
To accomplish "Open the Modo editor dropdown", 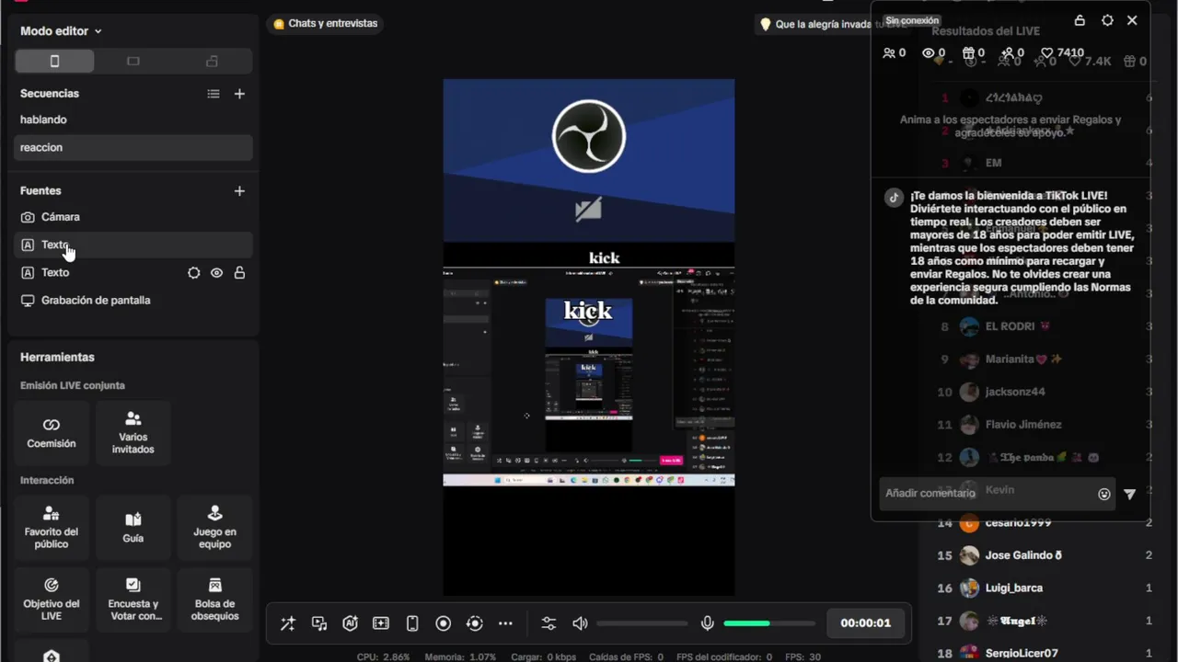I will (x=61, y=31).
